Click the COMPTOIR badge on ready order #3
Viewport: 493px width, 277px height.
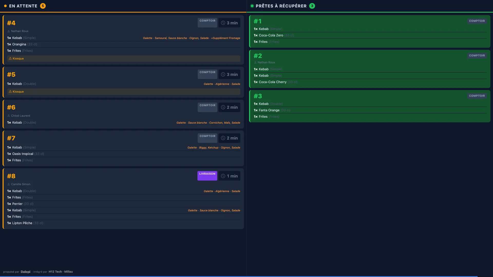tap(477, 96)
